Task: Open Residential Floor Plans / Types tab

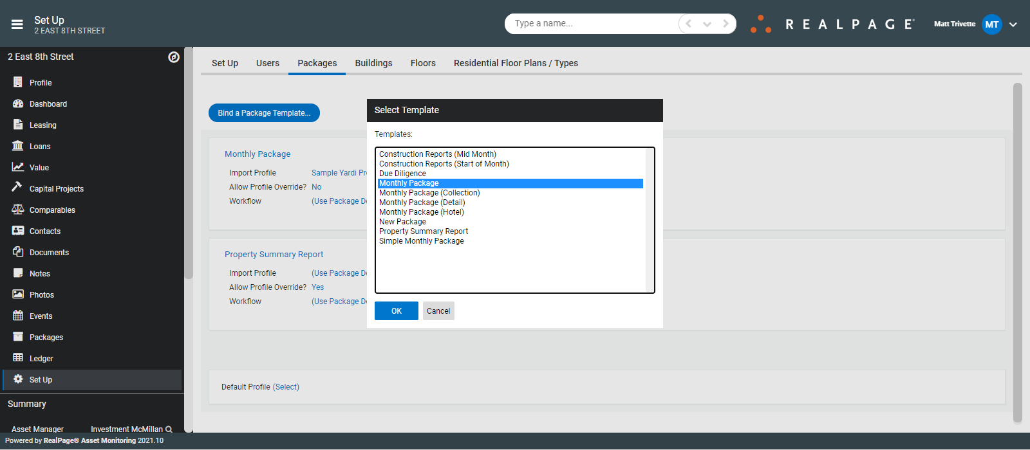Action: (516, 63)
